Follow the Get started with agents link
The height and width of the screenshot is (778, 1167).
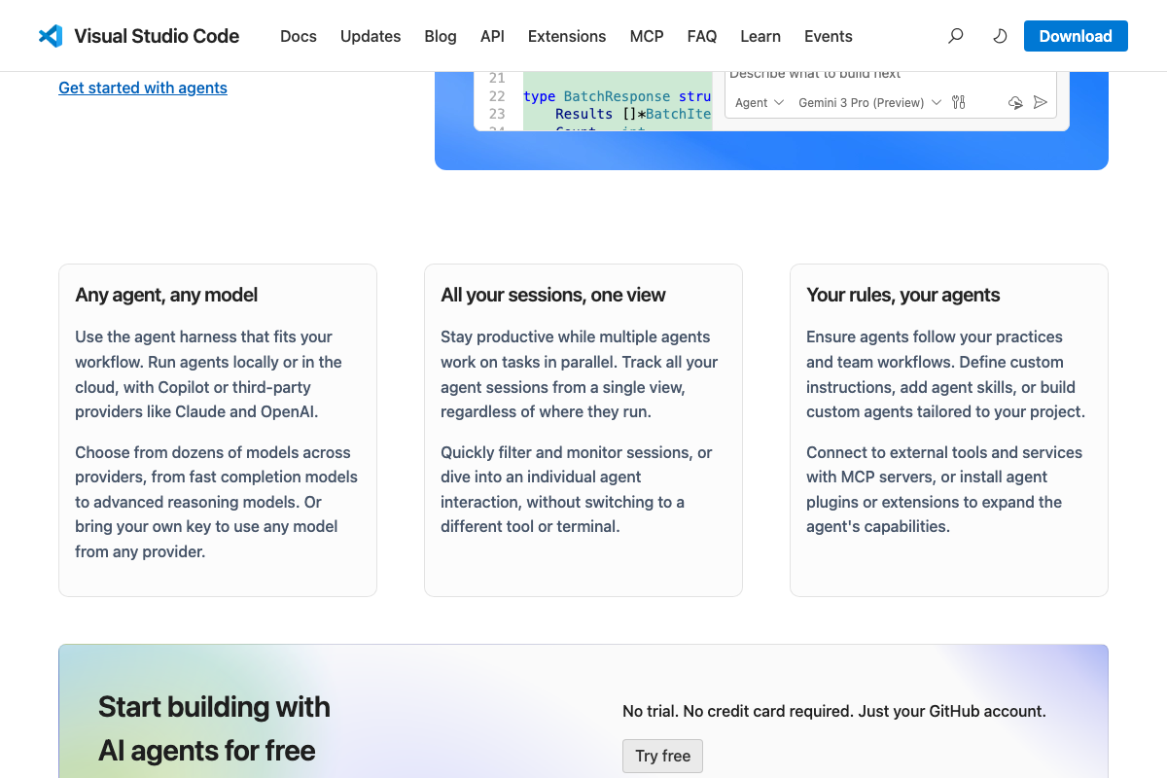[142, 88]
